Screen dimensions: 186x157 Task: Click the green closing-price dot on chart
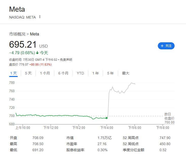(107, 118)
